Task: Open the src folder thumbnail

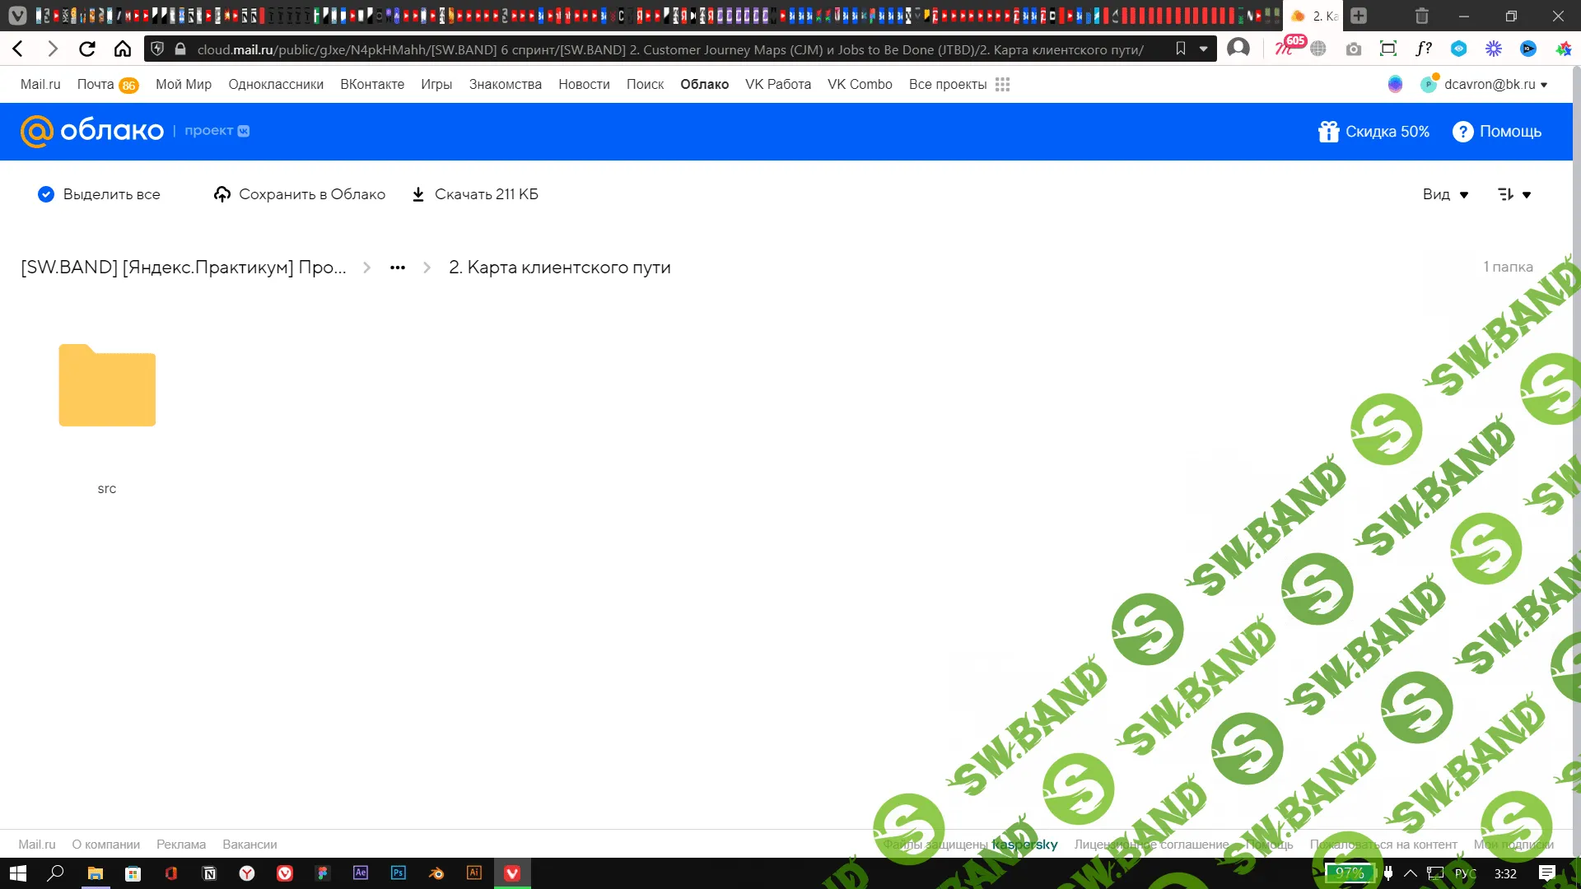Action: click(x=107, y=385)
